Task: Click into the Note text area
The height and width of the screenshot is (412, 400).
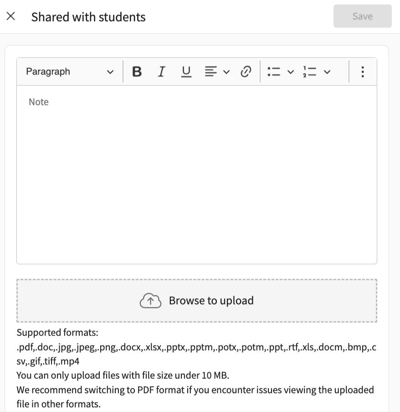Action: pos(197,173)
